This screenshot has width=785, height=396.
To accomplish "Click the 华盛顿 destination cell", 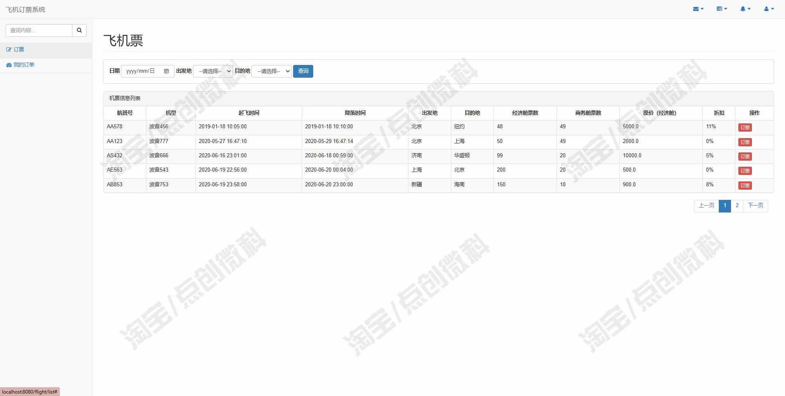I will [472, 156].
